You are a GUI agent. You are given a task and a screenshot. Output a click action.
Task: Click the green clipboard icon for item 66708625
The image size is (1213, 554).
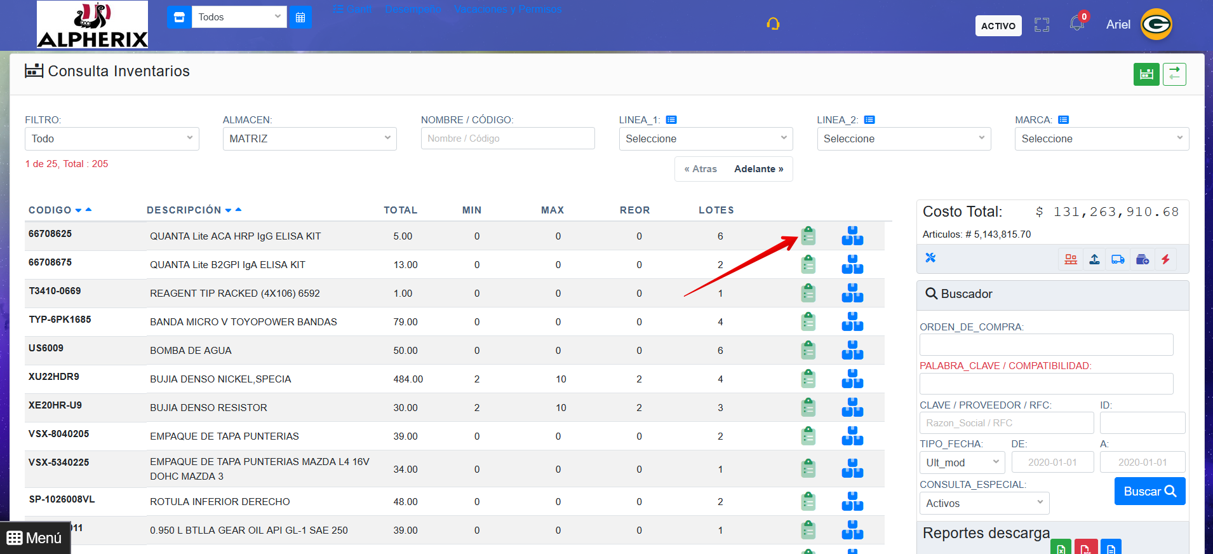[x=808, y=236]
